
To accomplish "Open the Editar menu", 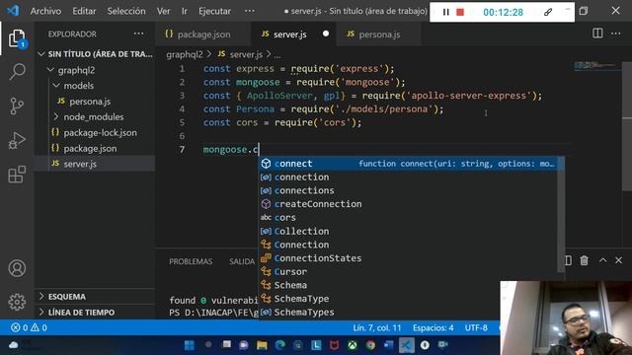I will [x=84, y=11].
